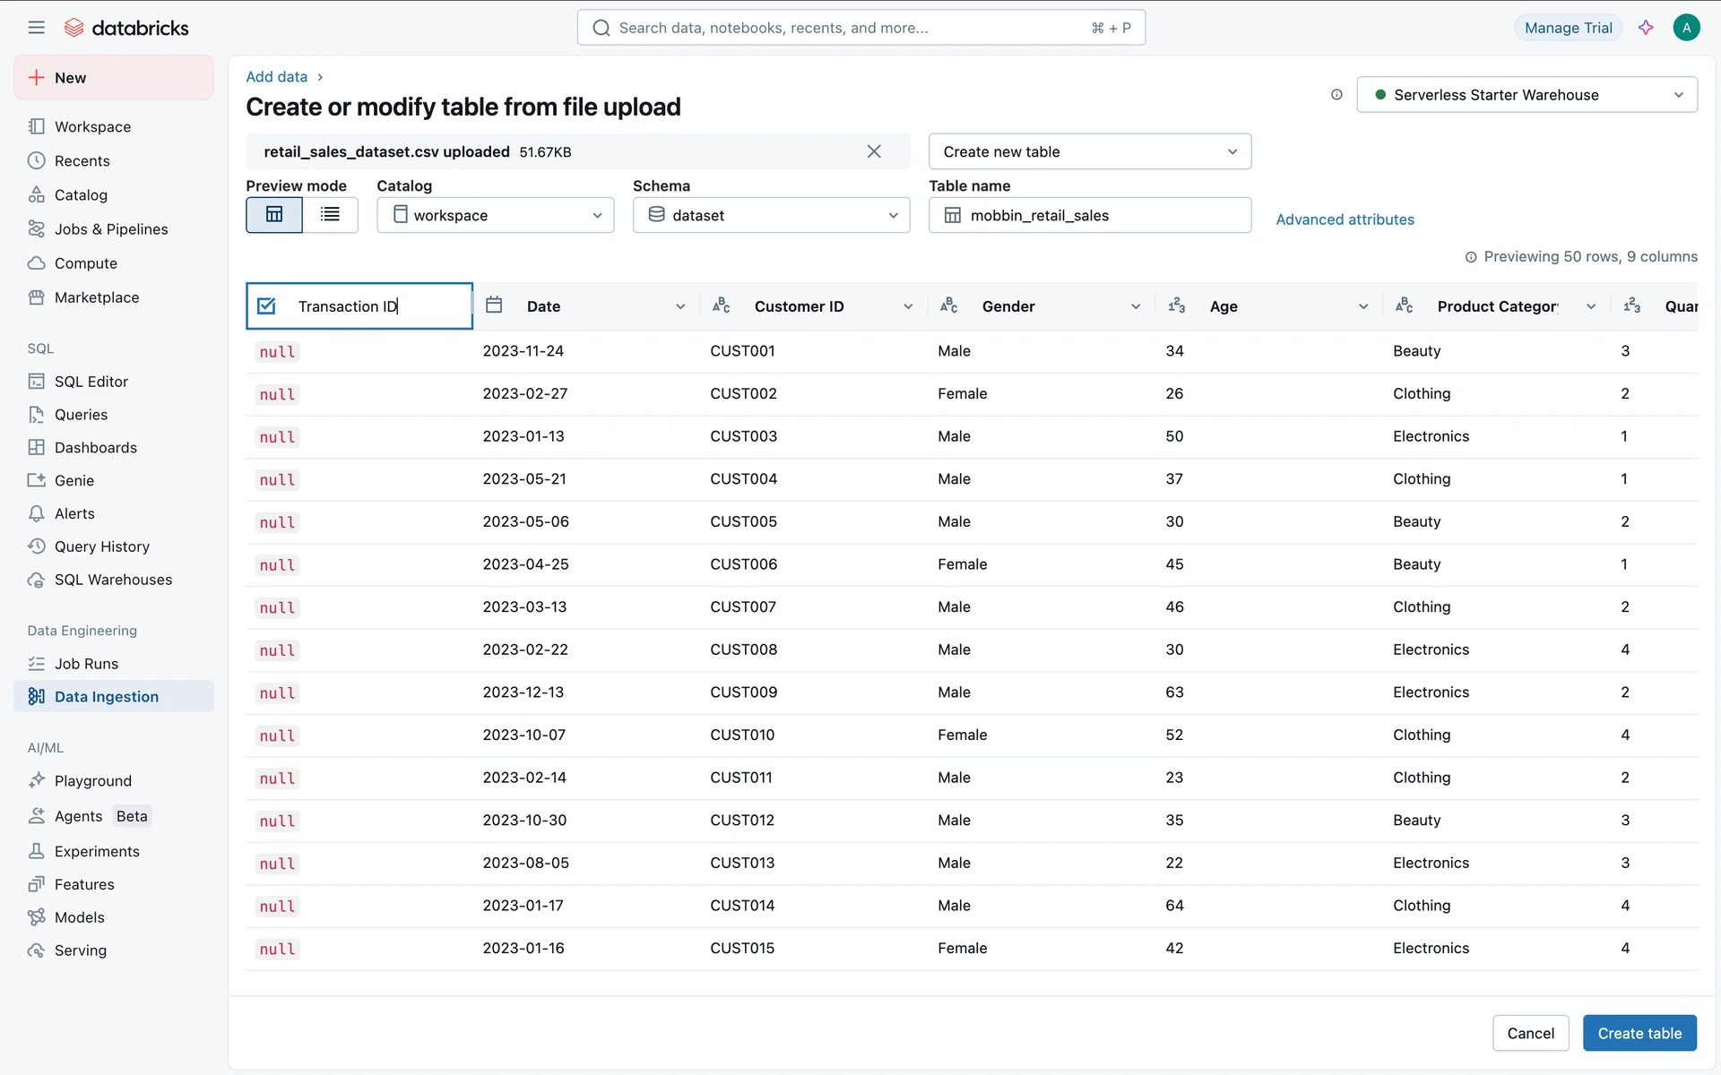Click the hamburger menu icon

(36, 28)
